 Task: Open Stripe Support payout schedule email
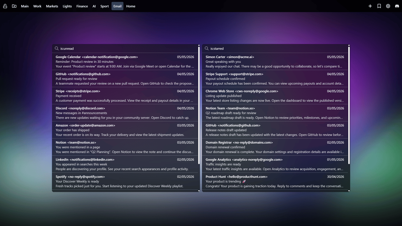click(x=275, y=78)
